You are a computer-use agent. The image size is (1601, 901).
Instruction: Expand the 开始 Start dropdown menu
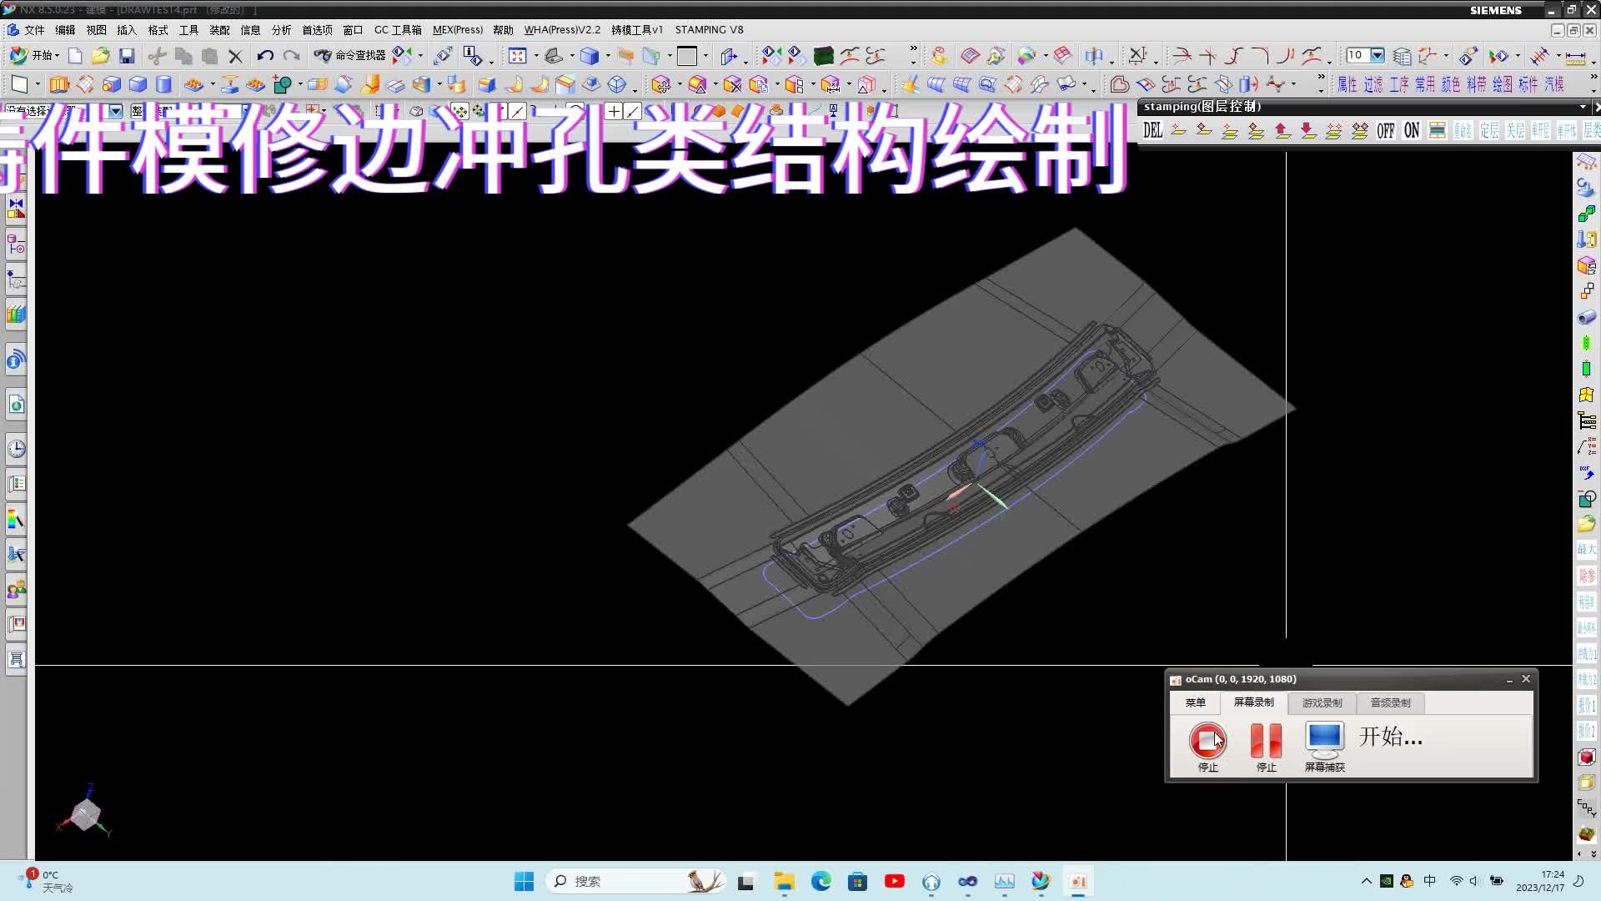click(57, 55)
